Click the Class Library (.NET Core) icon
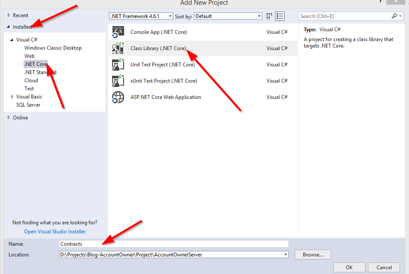Image resolution: width=409 pixels, height=274 pixels. click(118, 48)
